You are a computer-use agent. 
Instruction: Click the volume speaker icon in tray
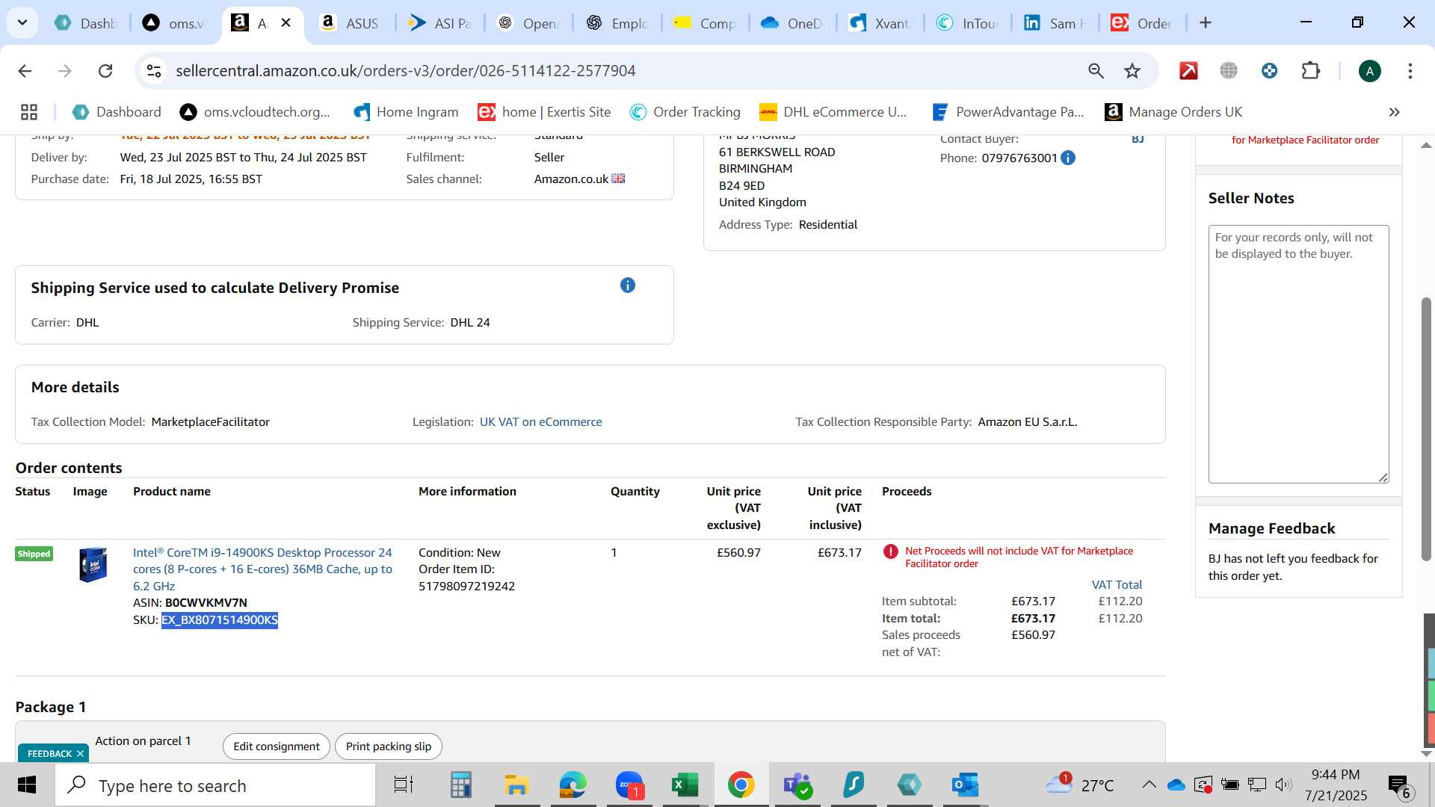(x=1283, y=785)
